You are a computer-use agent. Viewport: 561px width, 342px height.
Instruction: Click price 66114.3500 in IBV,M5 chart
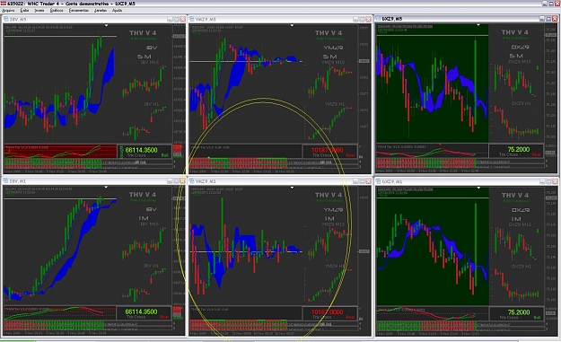tap(141, 150)
